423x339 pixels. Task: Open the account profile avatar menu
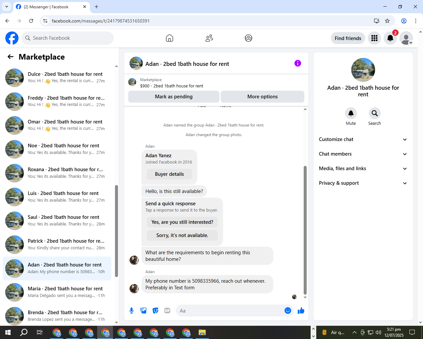coord(406,38)
